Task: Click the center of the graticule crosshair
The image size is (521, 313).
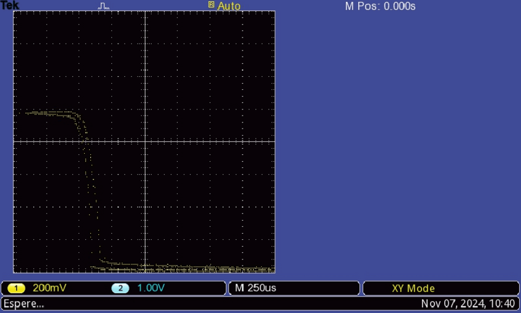Action: tap(144, 142)
